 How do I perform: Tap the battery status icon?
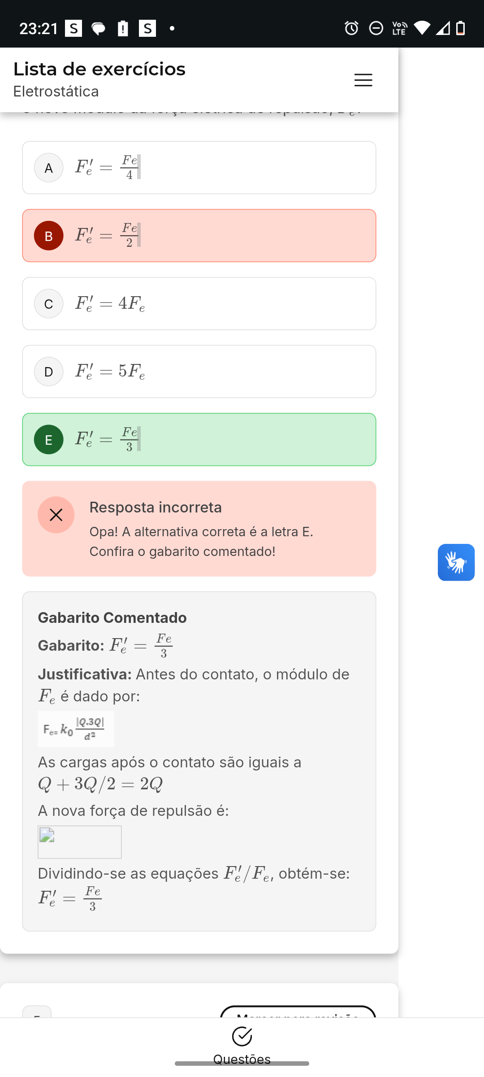[x=460, y=29]
